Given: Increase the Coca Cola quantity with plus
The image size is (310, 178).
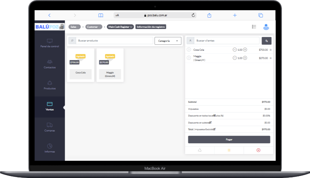Looking at the screenshot, I should click(x=245, y=50).
